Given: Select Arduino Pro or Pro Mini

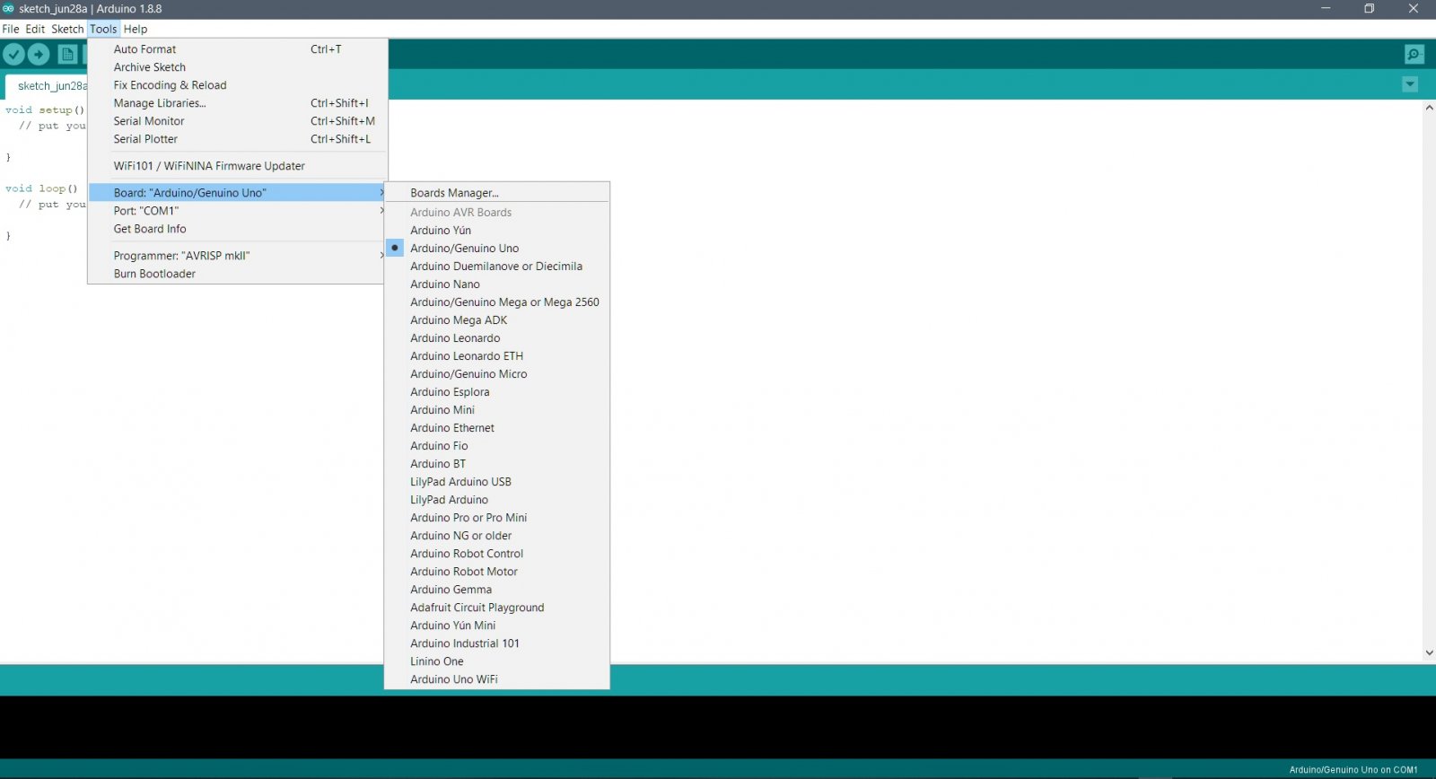Looking at the screenshot, I should click(x=496, y=517).
